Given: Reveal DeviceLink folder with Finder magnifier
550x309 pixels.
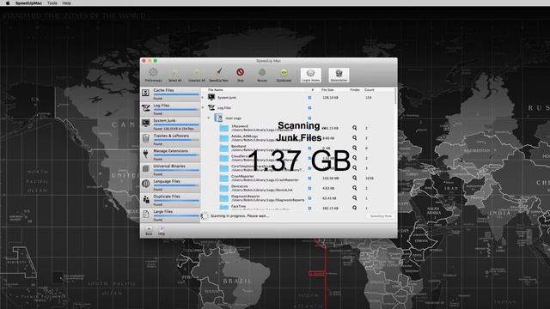Looking at the screenshot, I should [x=355, y=188].
